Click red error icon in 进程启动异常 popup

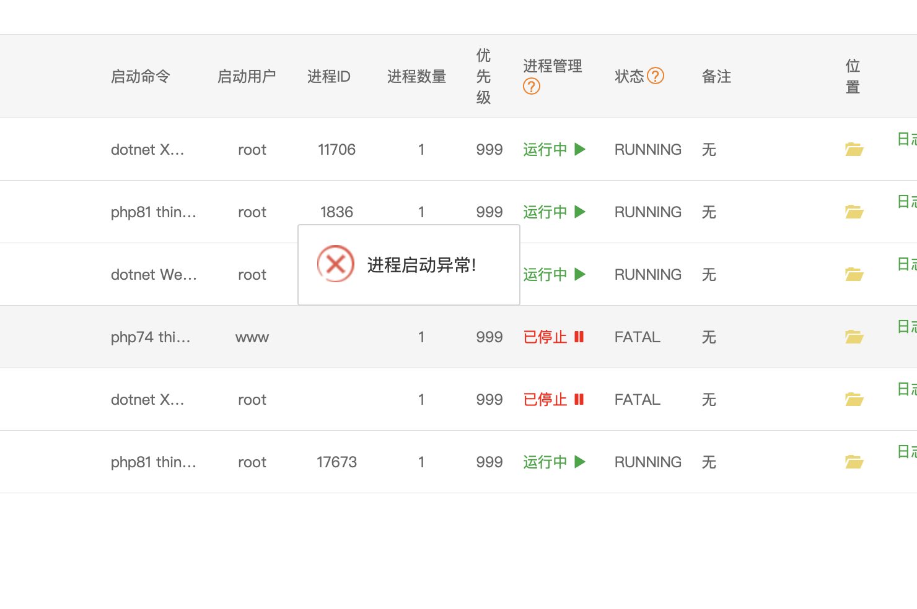coord(336,264)
